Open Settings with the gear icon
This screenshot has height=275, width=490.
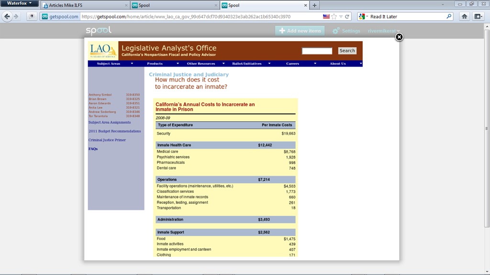[336, 31]
